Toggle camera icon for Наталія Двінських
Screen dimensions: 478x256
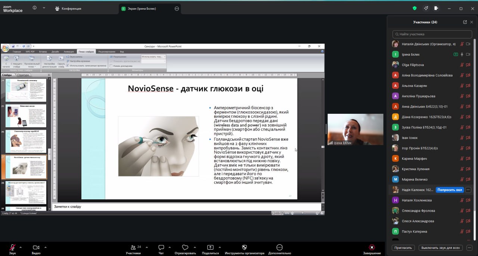[x=468, y=44]
